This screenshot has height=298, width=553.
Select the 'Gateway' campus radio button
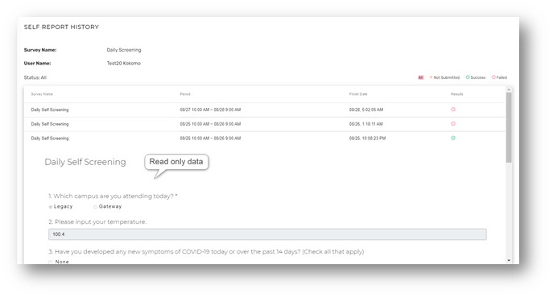coord(95,207)
